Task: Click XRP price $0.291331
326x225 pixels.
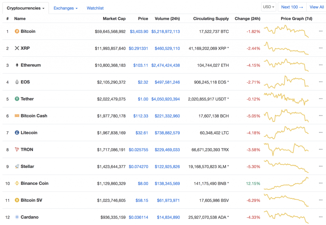Action: [138, 48]
